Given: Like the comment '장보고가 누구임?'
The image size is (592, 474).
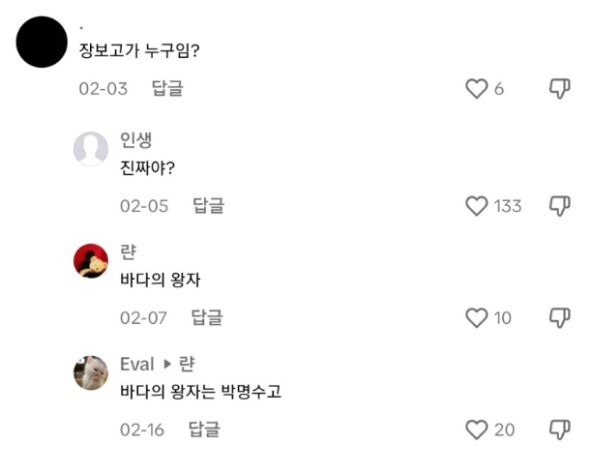Looking at the screenshot, I should (477, 89).
